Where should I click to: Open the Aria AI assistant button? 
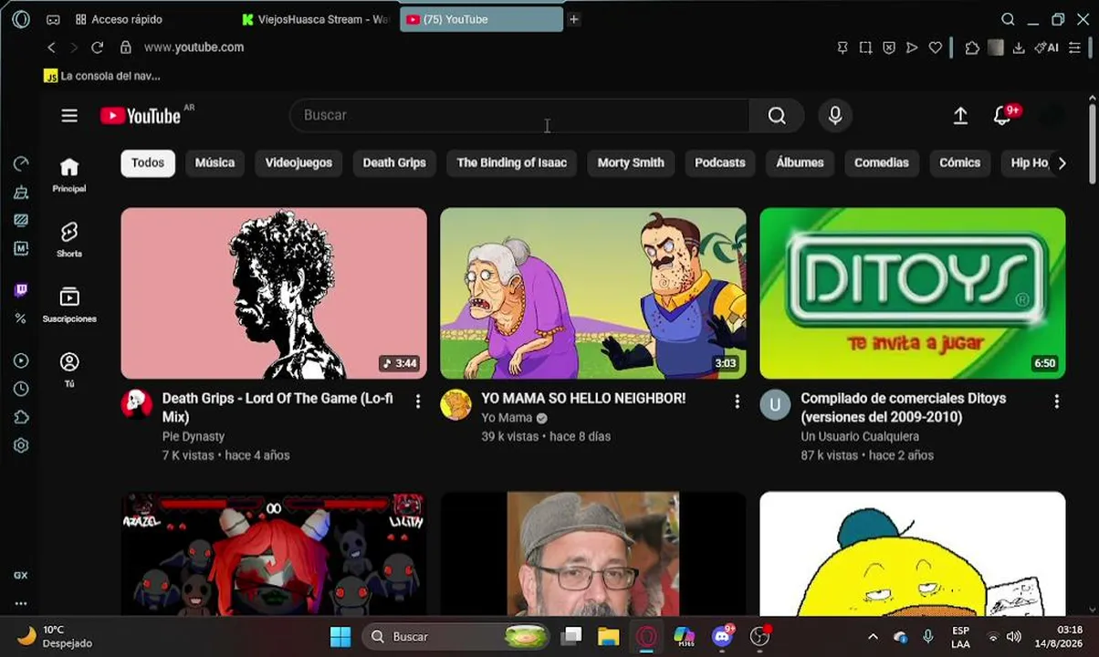tap(1046, 47)
